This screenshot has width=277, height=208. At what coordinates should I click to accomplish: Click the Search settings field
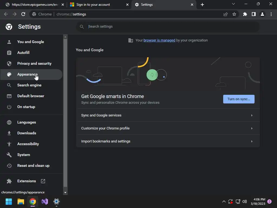coord(168,27)
